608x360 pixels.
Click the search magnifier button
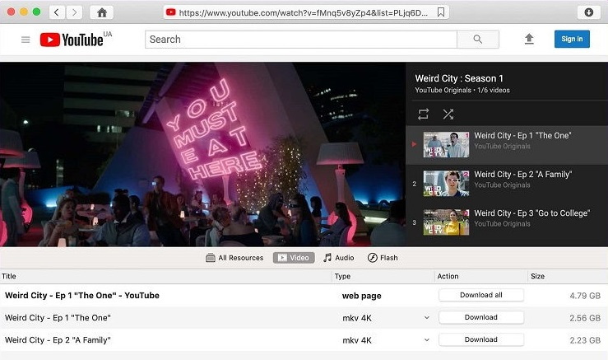478,40
